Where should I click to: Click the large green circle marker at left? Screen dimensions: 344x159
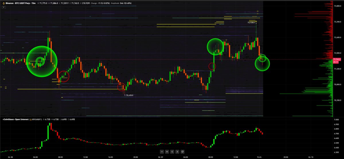[42, 62]
